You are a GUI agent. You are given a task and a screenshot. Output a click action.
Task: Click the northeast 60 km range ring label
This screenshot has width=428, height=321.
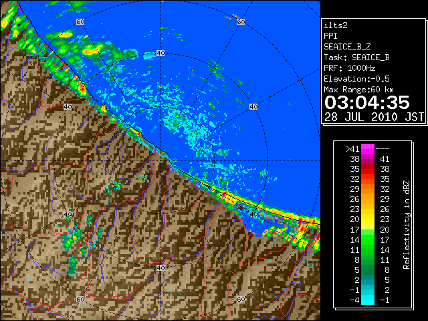click(241, 21)
